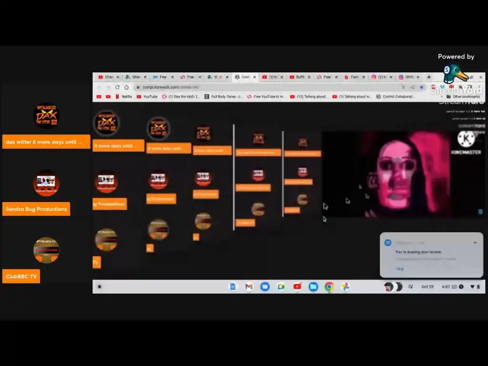Open Free YouTube to m... bookmark
488x366 pixels.
265,97
